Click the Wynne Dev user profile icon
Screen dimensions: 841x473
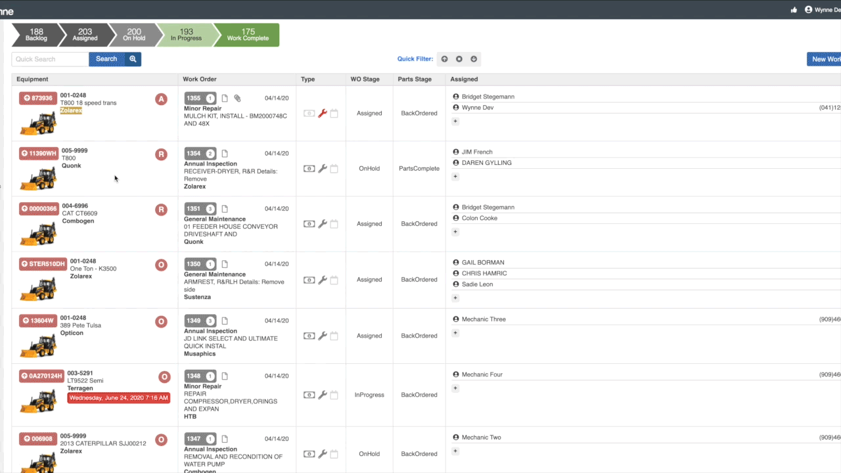point(808,9)
